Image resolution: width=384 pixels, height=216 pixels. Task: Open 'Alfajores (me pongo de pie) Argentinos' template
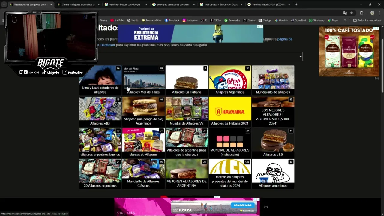click(x=143, y=111)
